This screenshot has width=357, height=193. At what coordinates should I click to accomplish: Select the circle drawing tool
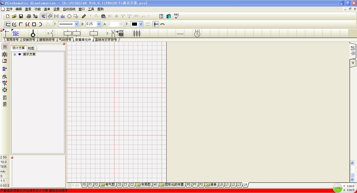tap(69, 16)
